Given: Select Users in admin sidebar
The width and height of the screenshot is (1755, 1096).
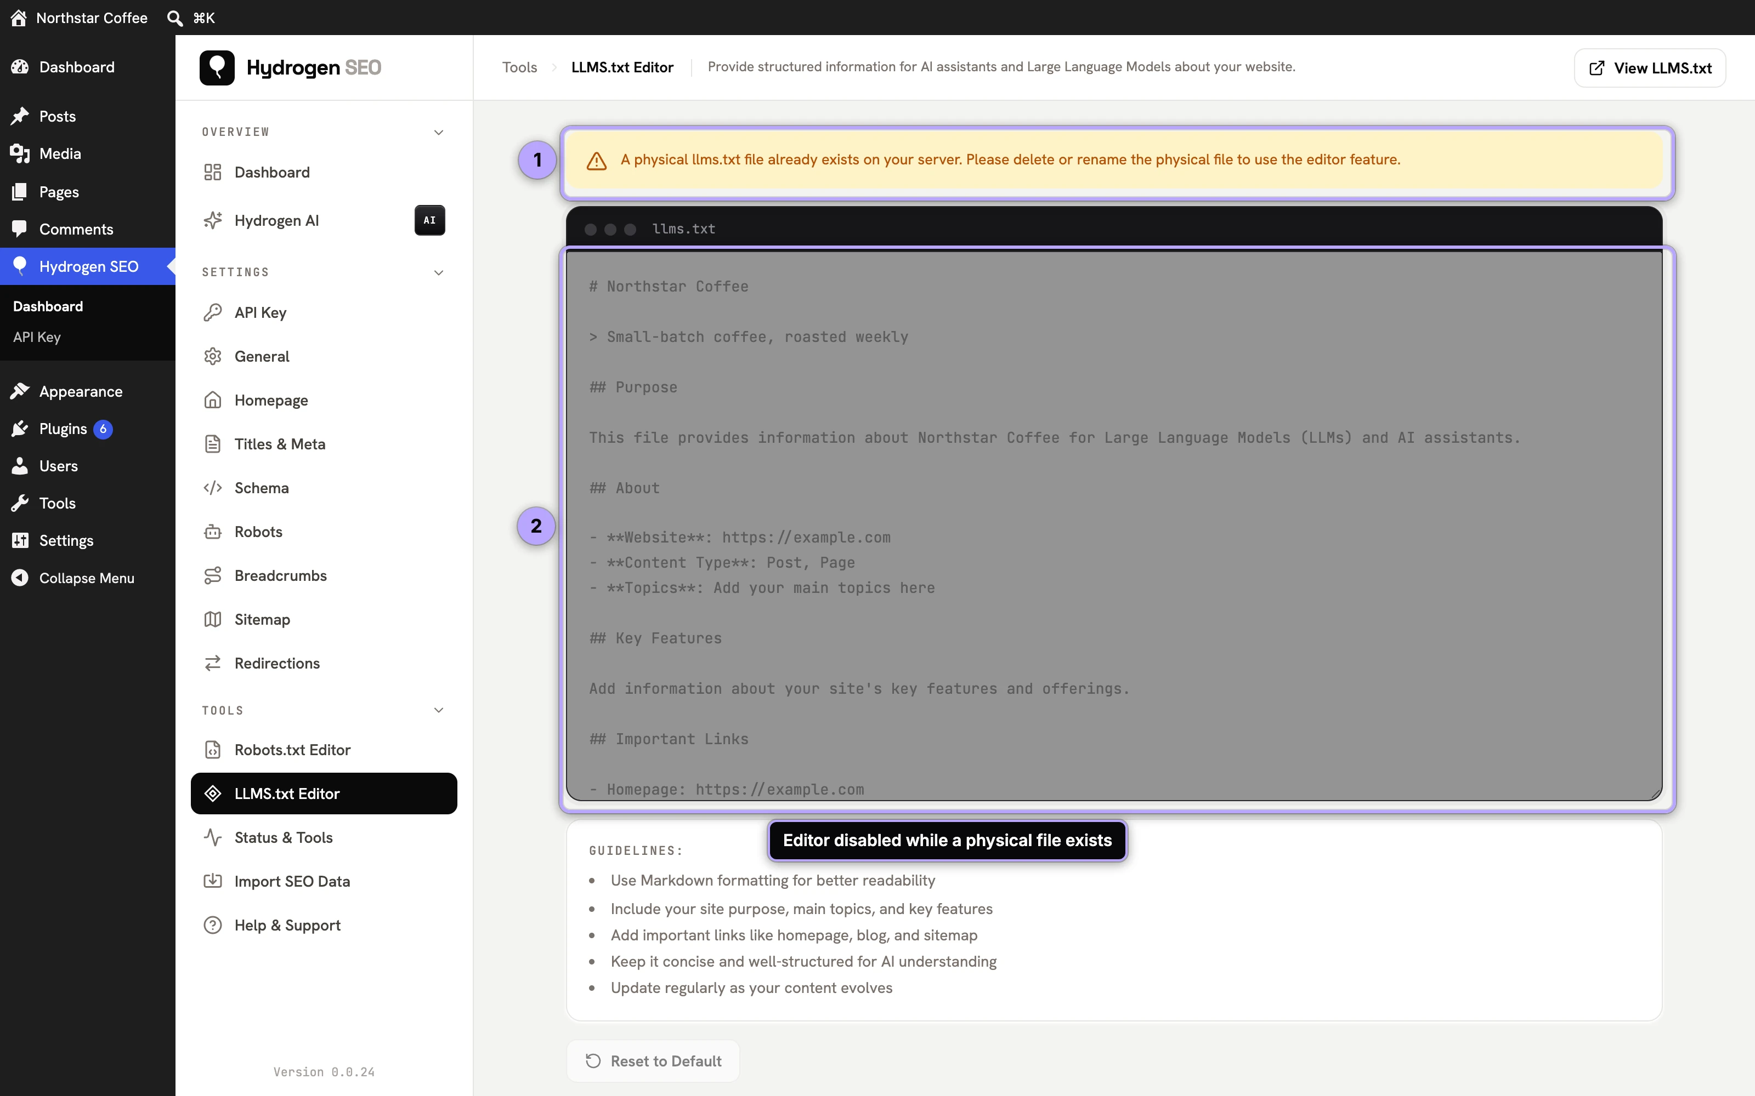Looking at the screenshot, I should click(88, 466).
